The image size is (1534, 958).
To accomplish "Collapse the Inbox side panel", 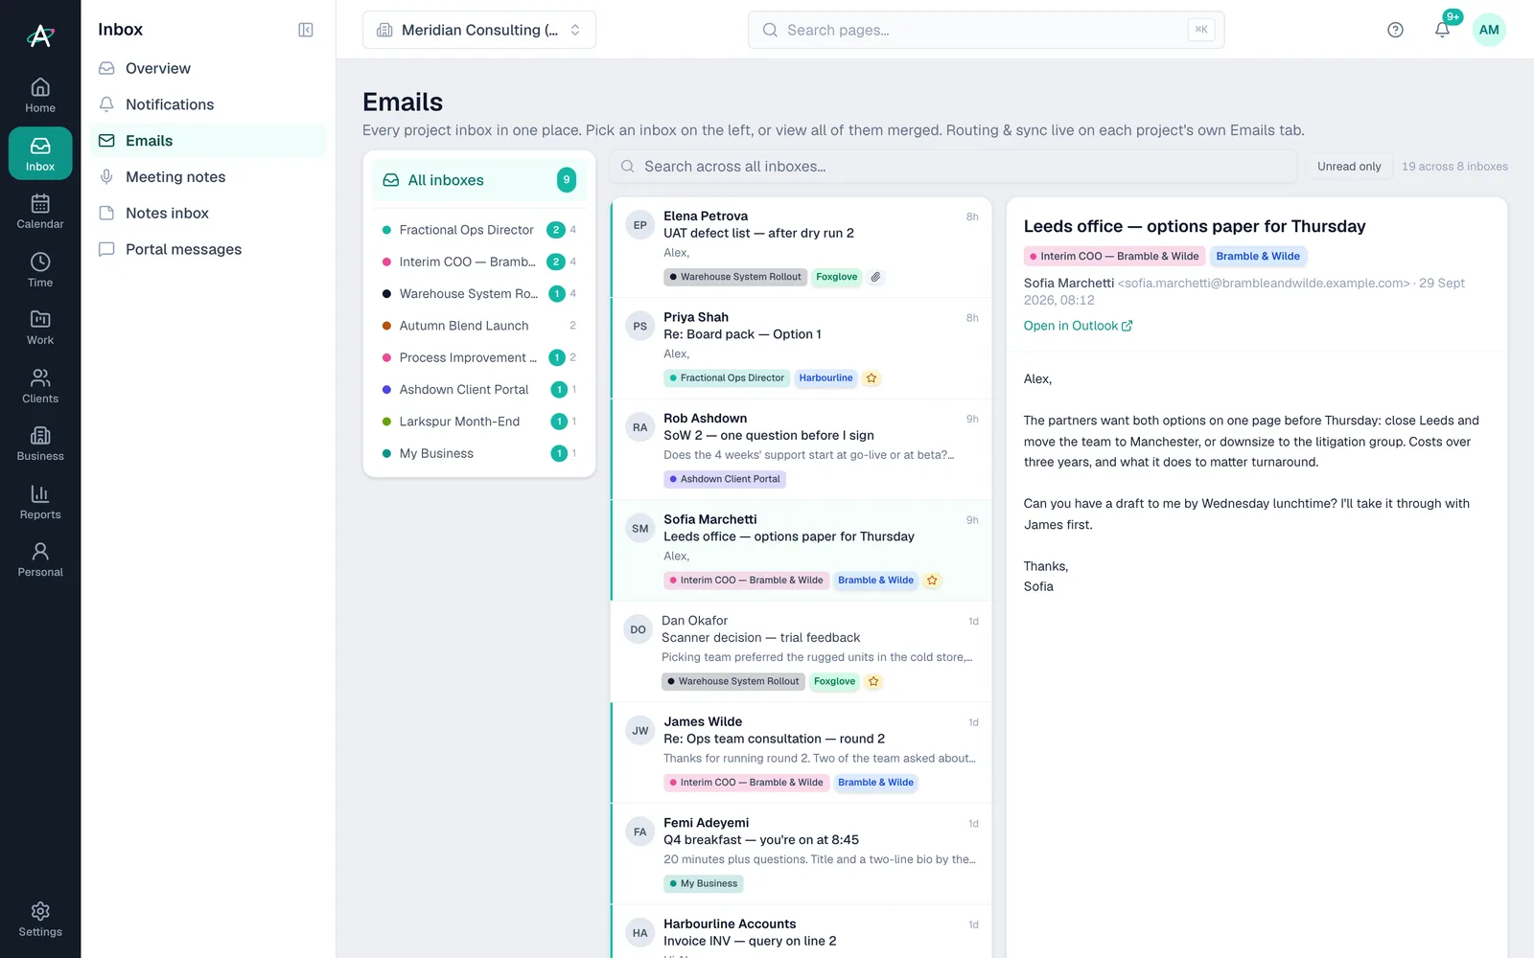I will click(x=306, y=30).
